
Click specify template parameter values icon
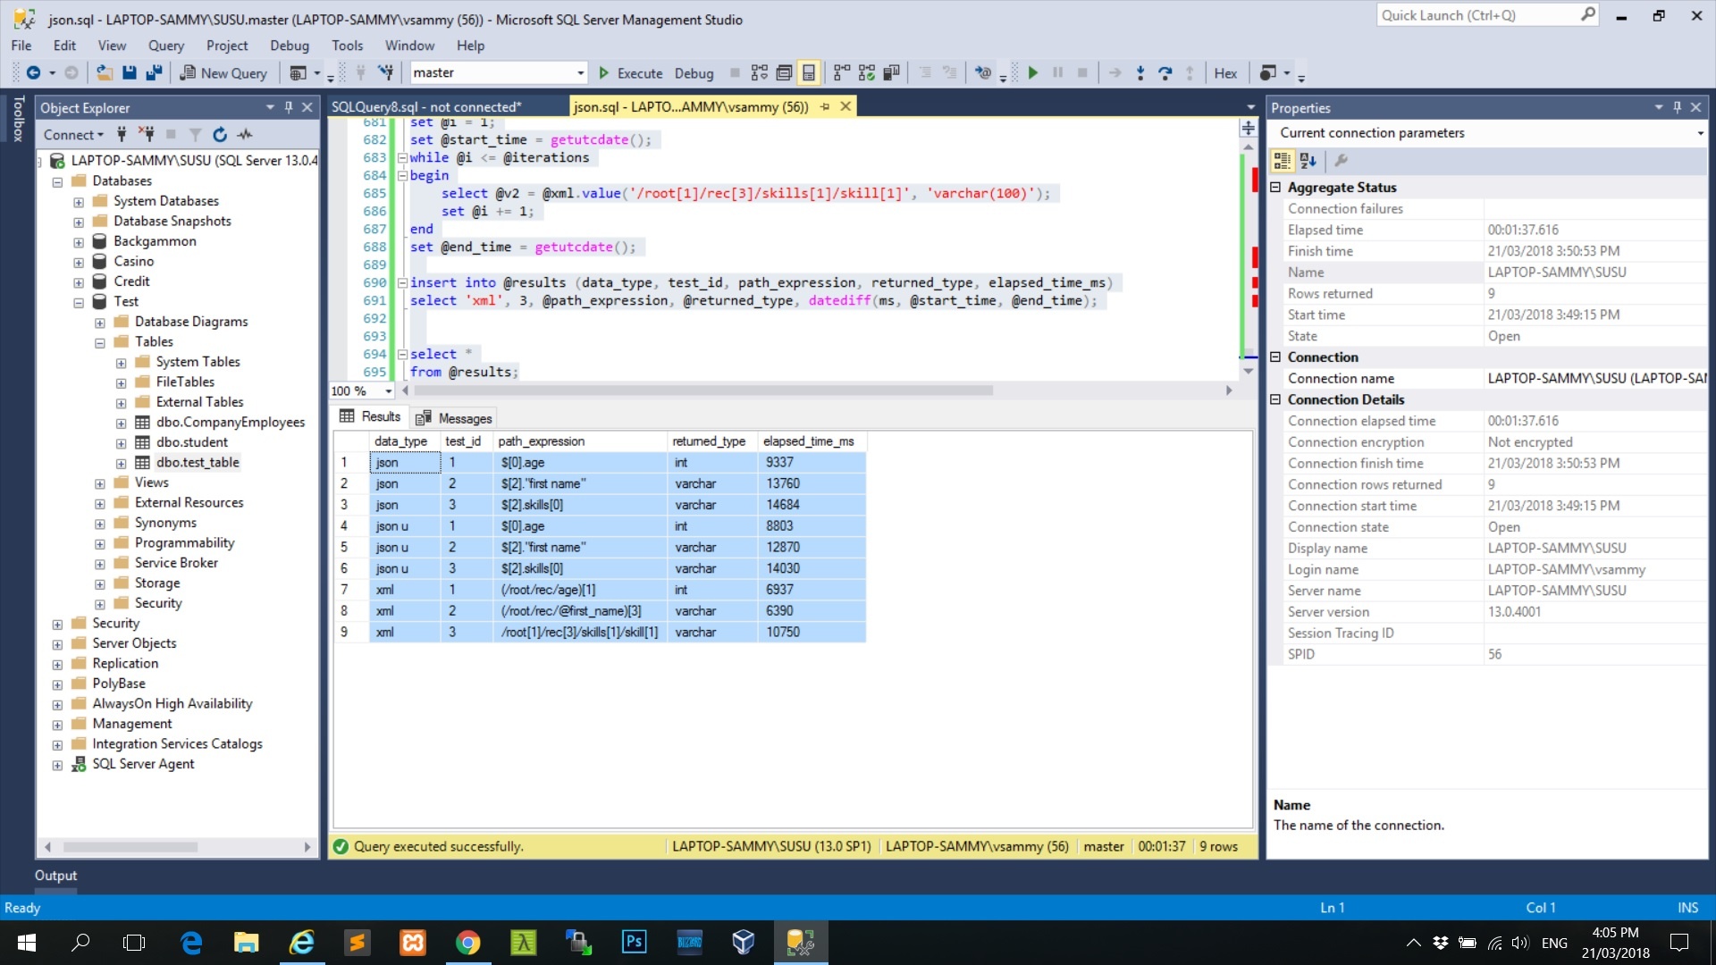tap(983, 73)
